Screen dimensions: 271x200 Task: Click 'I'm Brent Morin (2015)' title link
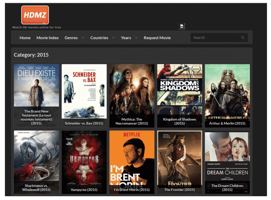[x=132, y=190]
